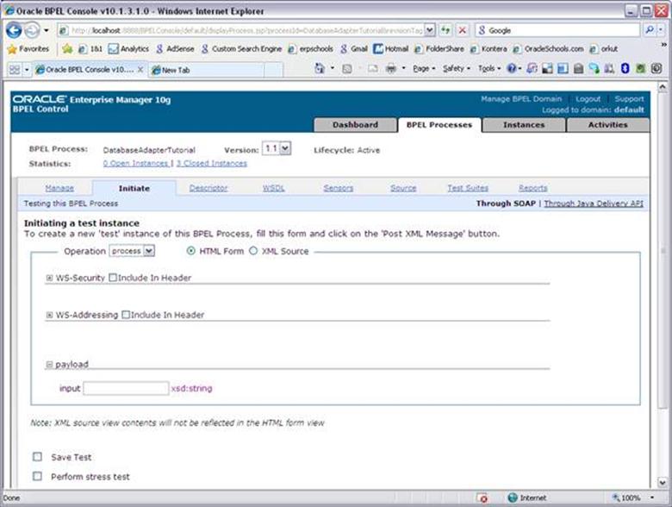Enable the Save Test checkbox
Viewport: 672px width, 507px height.
(37, 457)
